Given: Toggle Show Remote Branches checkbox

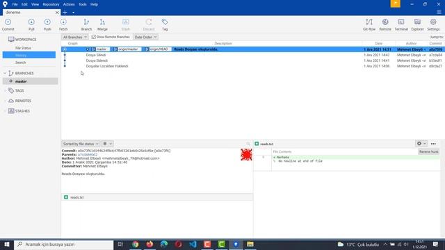Looking at the screenshot, I should 93,37.
